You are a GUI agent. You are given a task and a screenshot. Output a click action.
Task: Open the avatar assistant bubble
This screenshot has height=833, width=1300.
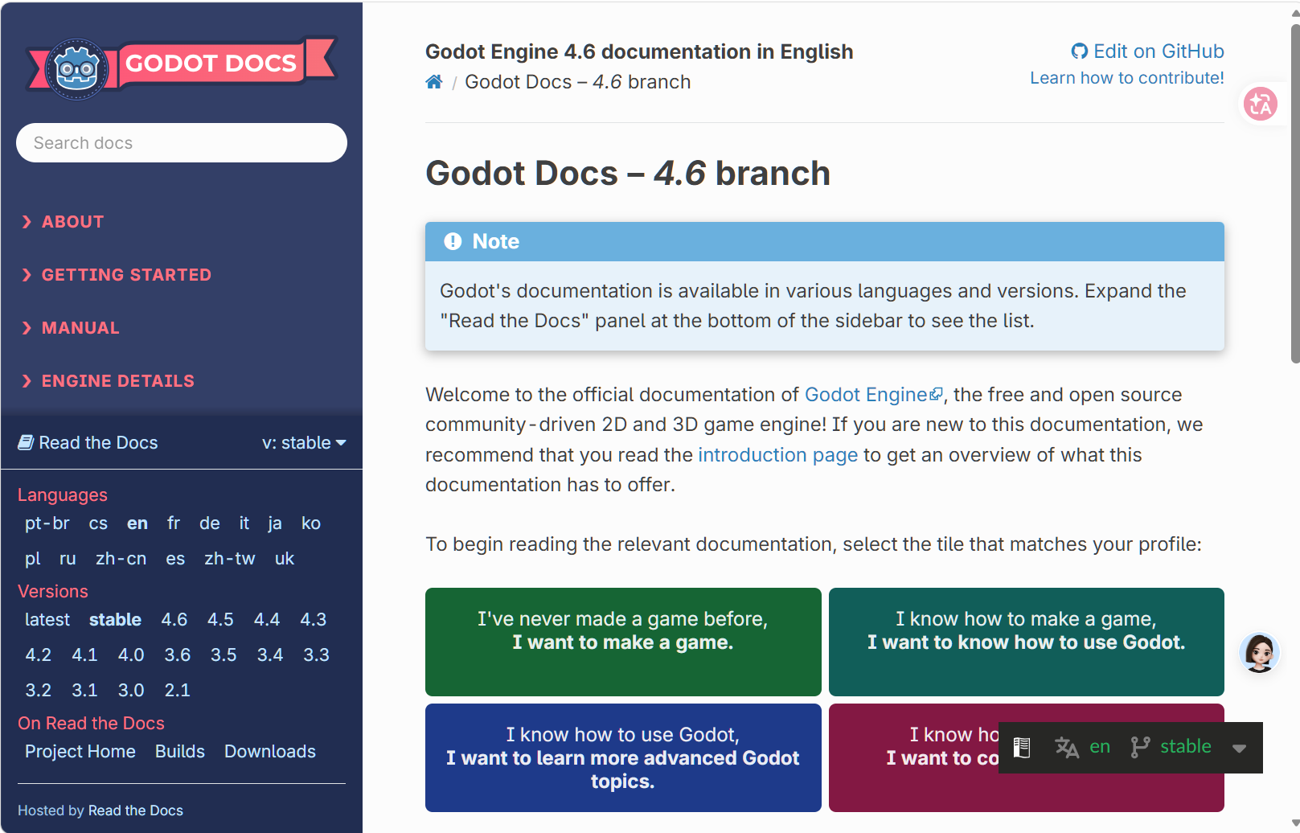(1259, 652)
